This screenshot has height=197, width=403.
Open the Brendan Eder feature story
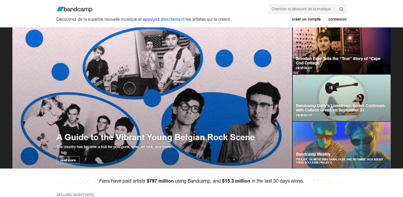click(341, 51)
